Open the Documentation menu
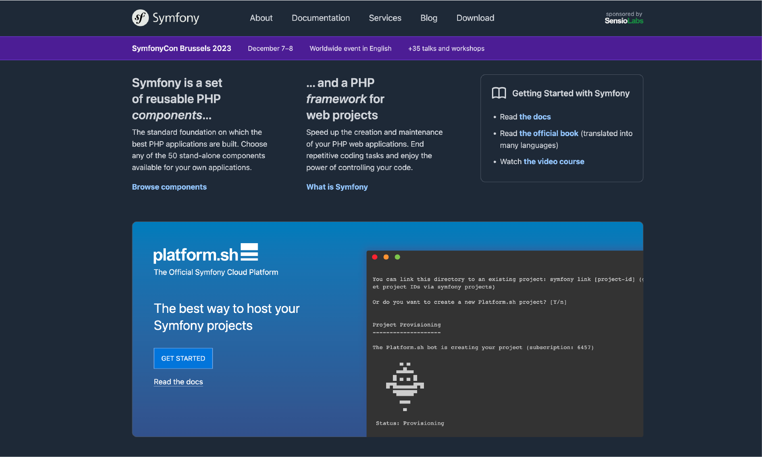762x457 pixels. coord(321,18)
